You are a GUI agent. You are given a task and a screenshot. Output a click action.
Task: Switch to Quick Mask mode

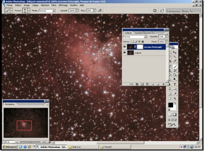coord(175,115)
